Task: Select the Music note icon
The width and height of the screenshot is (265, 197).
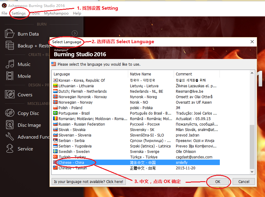Action: coord(10,64)
